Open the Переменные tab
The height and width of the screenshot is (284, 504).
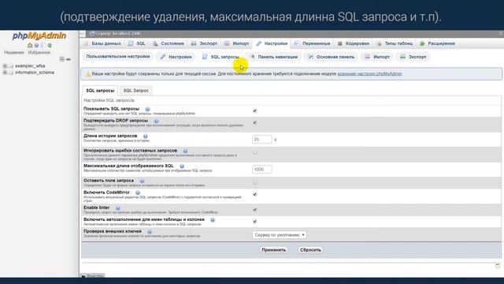tap(313, 43)
